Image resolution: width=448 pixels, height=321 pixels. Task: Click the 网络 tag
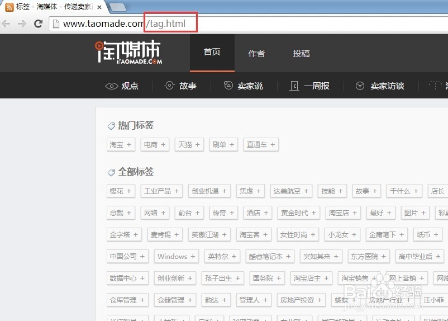coord(155,213)
